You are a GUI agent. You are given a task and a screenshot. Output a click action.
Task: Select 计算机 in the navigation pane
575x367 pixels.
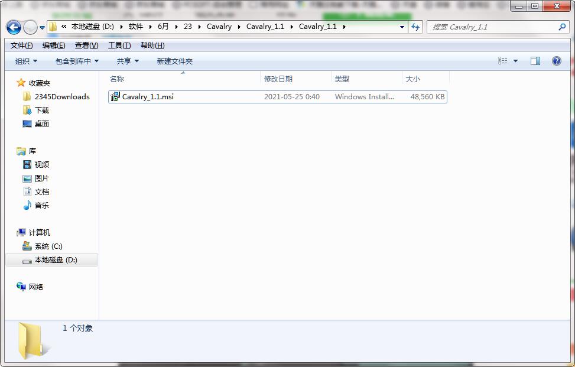click(40, 232)
